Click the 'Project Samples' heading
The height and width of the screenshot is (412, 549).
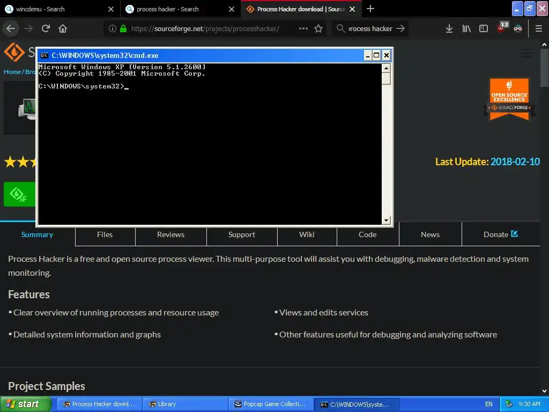pyautogui.click(x=47, y=386)
